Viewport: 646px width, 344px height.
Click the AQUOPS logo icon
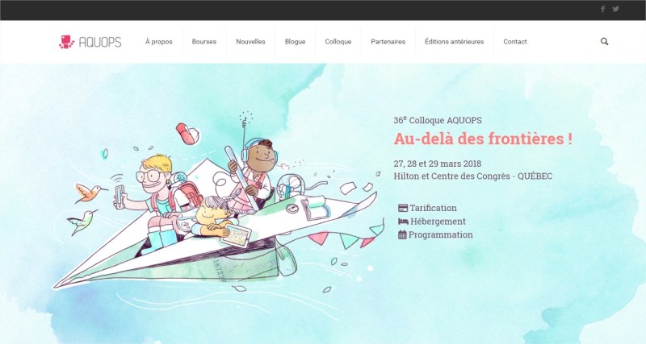point(66,42)
